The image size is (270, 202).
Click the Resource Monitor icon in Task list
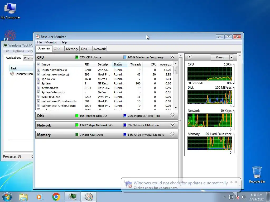click(x=12, y=74)
